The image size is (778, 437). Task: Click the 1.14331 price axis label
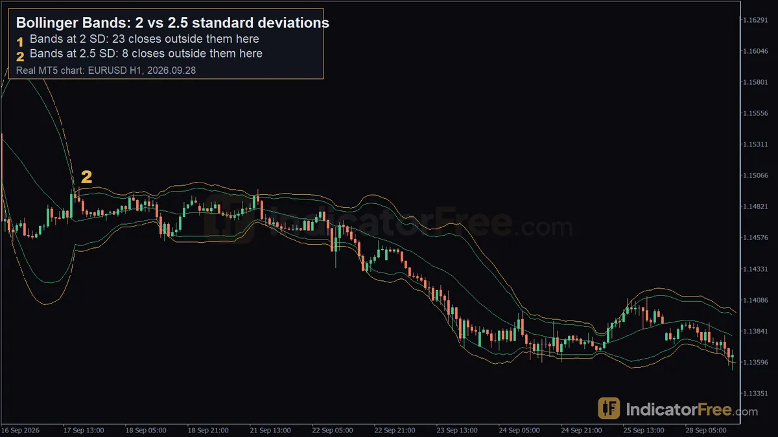point(756,269)
